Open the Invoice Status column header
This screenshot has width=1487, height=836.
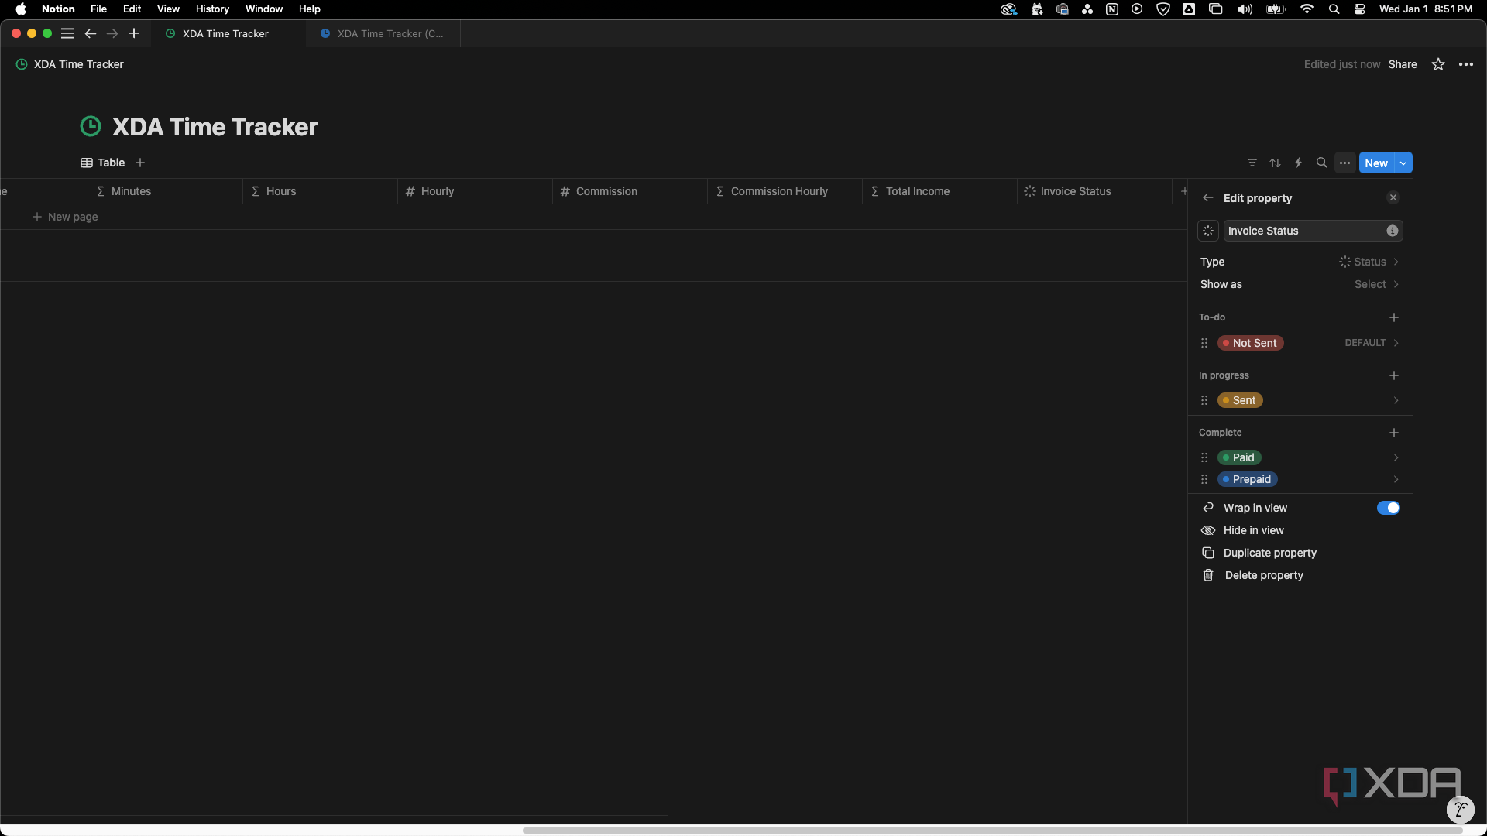(1094, 191)
